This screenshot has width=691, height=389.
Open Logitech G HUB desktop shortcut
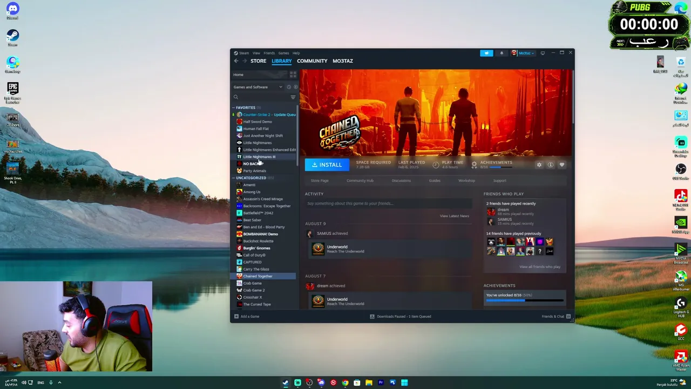[681, 307]
